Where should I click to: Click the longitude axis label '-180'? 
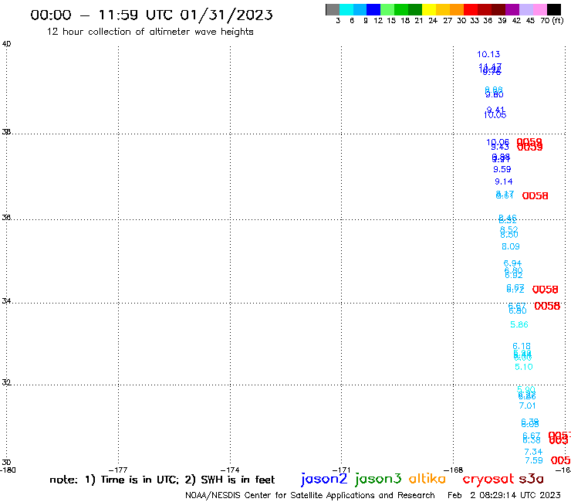(8, 470)
